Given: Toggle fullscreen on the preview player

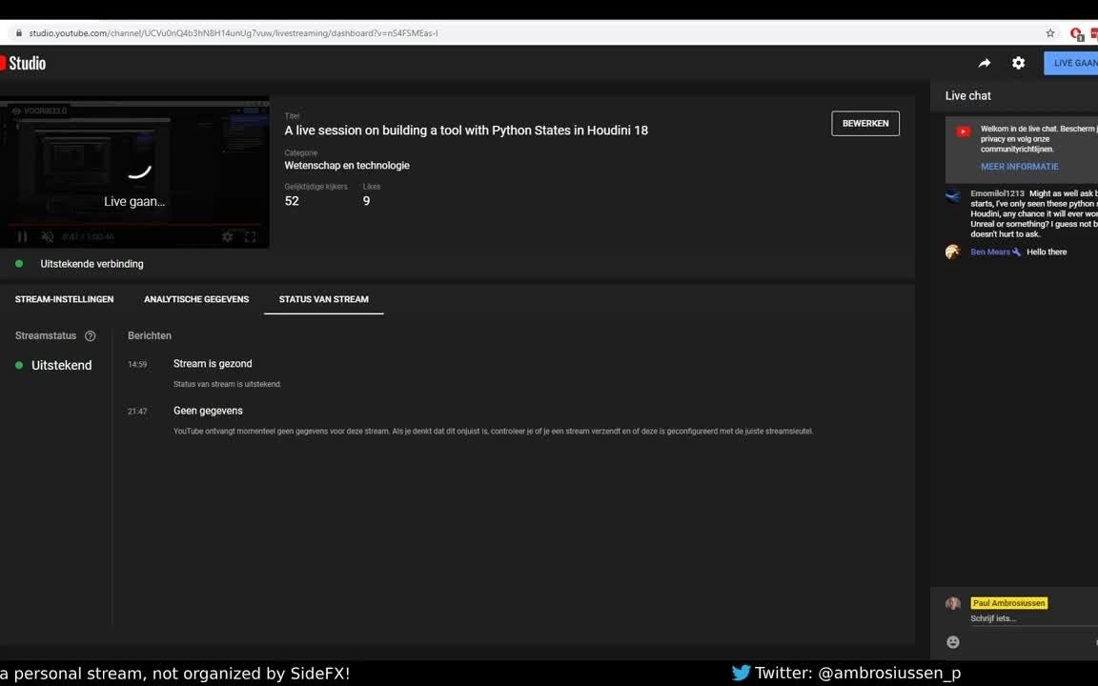Looking at the screenshot, I should (x=250, y=237).
